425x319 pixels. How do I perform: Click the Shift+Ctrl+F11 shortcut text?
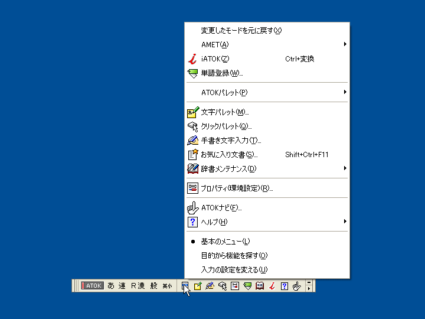[x=306, y=155]
